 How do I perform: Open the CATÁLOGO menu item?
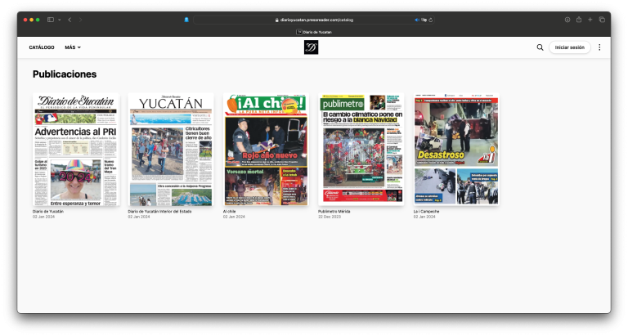(42, 47)
